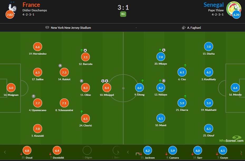Click the assist badge above Rabiot
This screenshot has width=245, height=161.
click(x=60, y=66)
